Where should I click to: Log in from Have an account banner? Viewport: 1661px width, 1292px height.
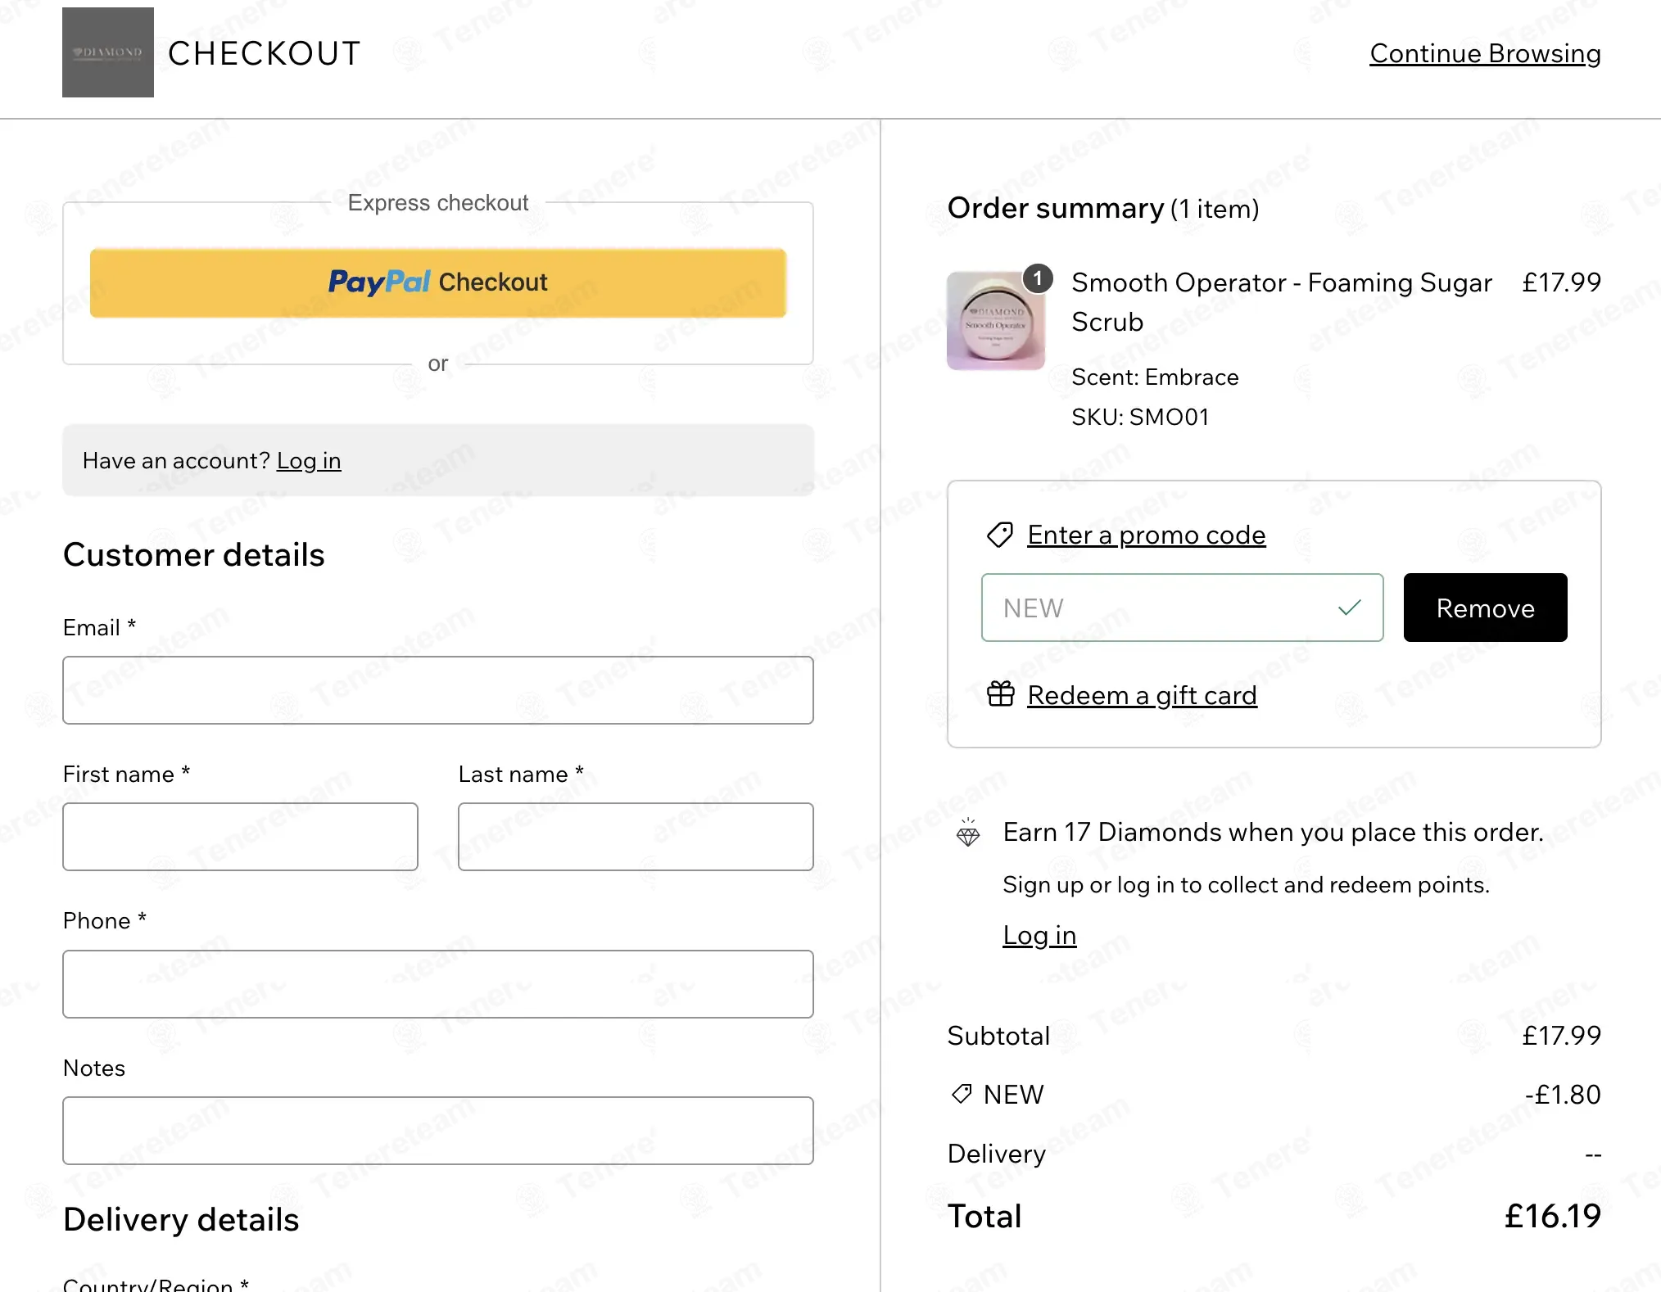[309, 461]
